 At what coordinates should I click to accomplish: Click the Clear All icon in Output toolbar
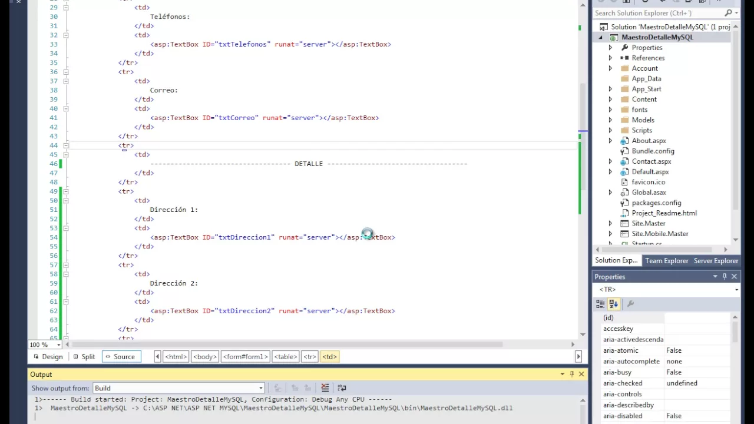point(325,387)
